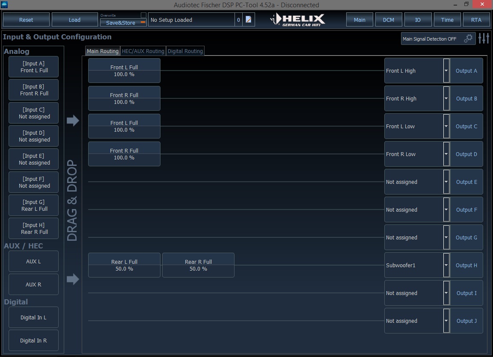
Task: Click the Analog drag and drop arrow
Action: [73, 120]
